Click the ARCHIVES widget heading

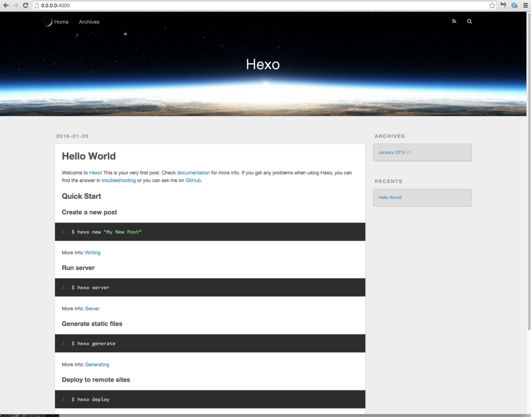[x=390, y=136]
